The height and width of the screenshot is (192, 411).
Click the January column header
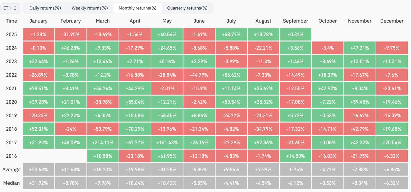[39, 21]
